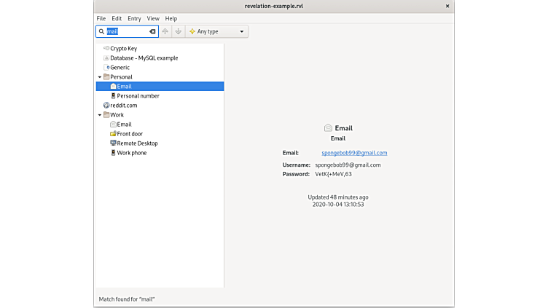The image size is (548, 308).
Task: Select the Remote Desktop entry icon
Action: point(113,143)
